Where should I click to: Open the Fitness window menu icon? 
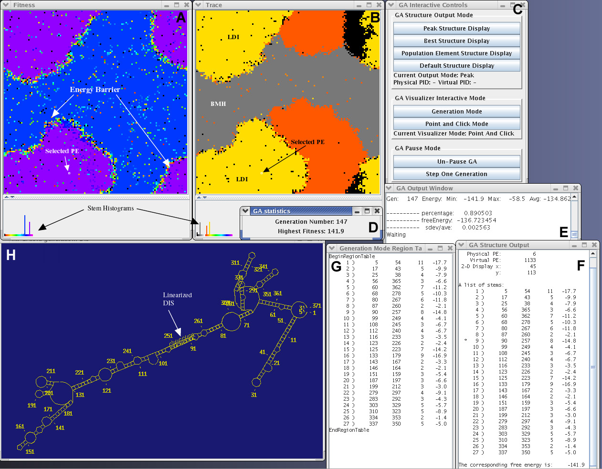(x=6, y=5)
